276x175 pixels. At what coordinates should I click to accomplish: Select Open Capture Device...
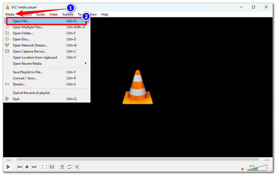[x=46, y=51]
